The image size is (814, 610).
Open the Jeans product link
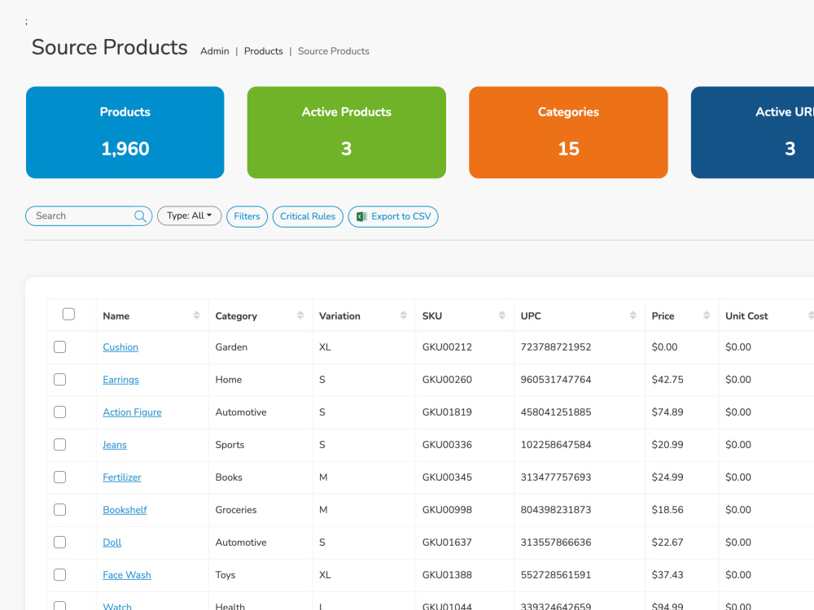point(115,445)
